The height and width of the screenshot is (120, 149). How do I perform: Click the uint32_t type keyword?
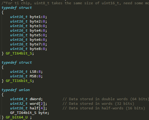19,104
